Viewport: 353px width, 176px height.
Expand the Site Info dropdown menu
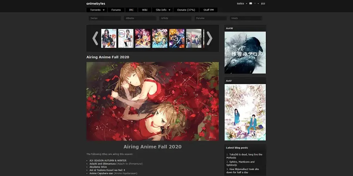point(162,10)
